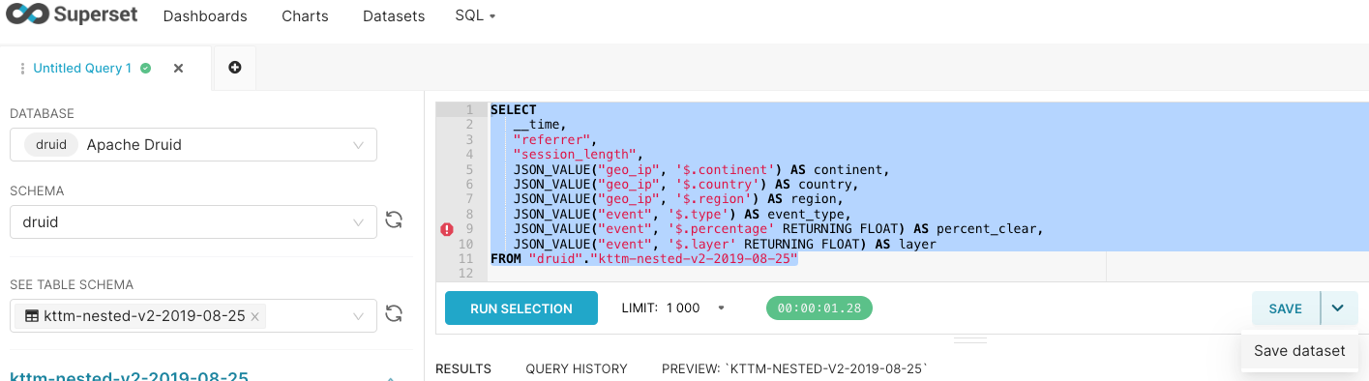Click the SEE TABLE SCHEMA label
The image size is (1369, 381).
pos(72,285)
